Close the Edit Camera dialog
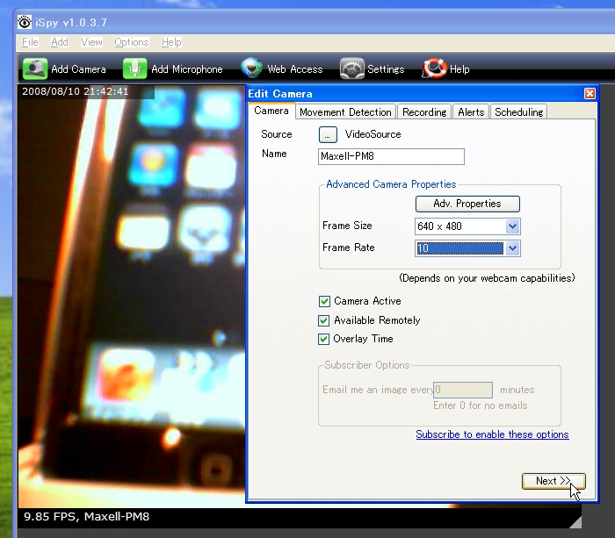The width and height of the screenshot is (615, 538). (590, 94)
